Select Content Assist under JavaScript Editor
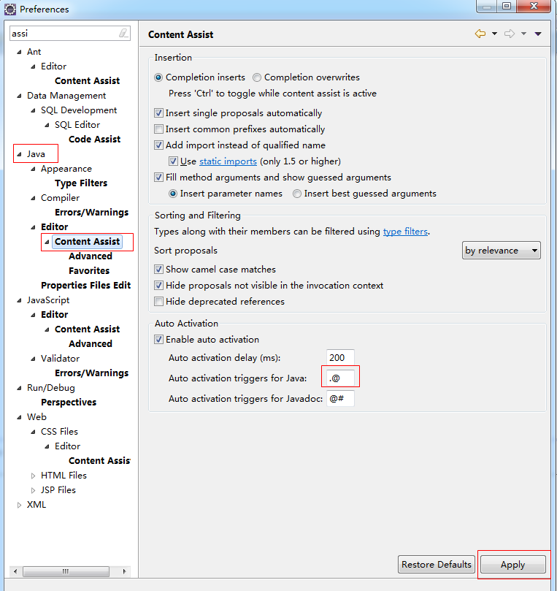 click(x=88, y=329)
